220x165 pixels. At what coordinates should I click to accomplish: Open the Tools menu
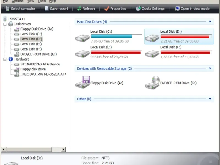(42, 1)
